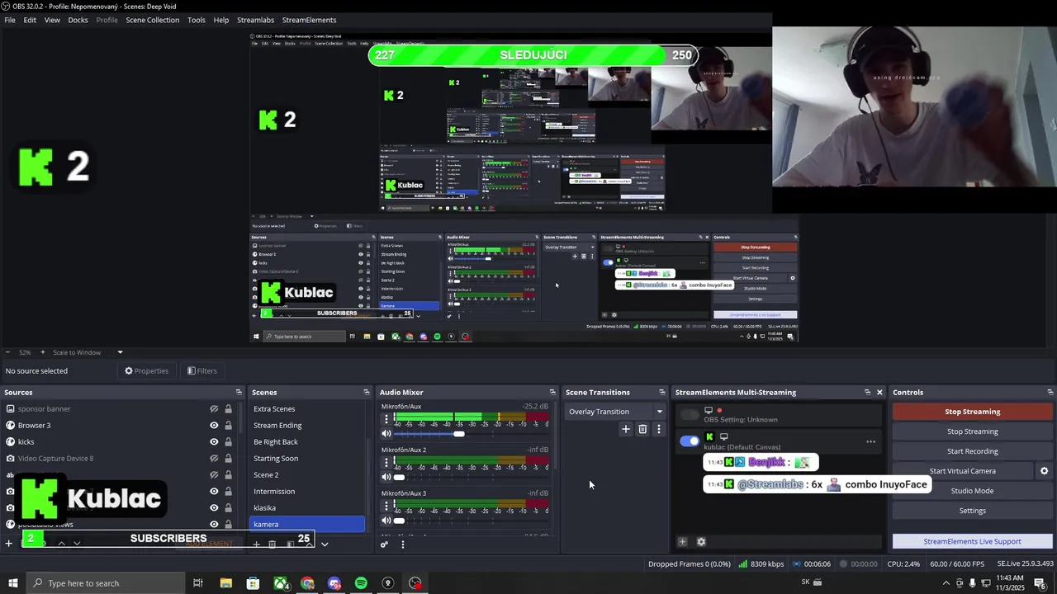The image size is (1057, 594).
Task: Open StreamElements Live Support
Action: (x=972, y=542)
